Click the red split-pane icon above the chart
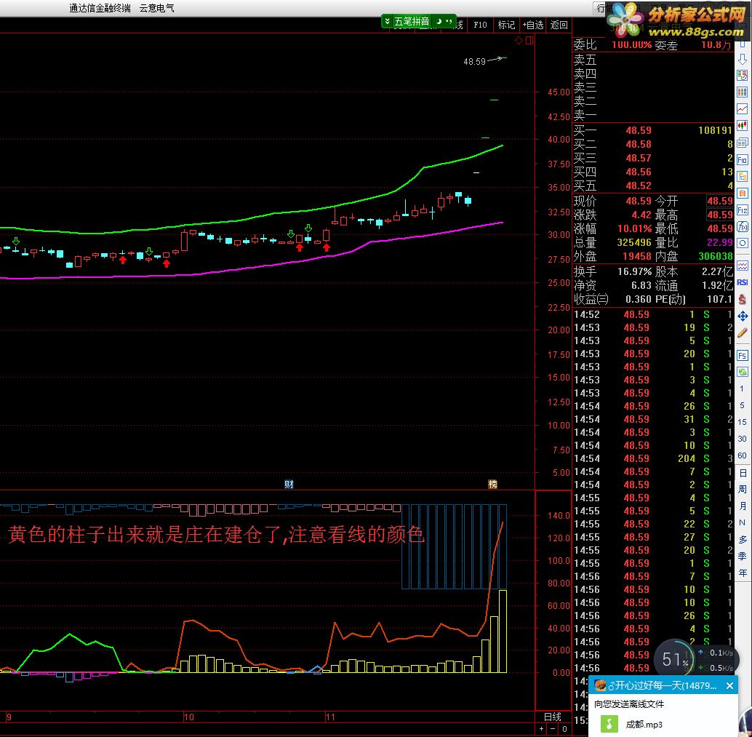Image resolution: width=752 pixels, height=737 pixels. click(529, 41)
